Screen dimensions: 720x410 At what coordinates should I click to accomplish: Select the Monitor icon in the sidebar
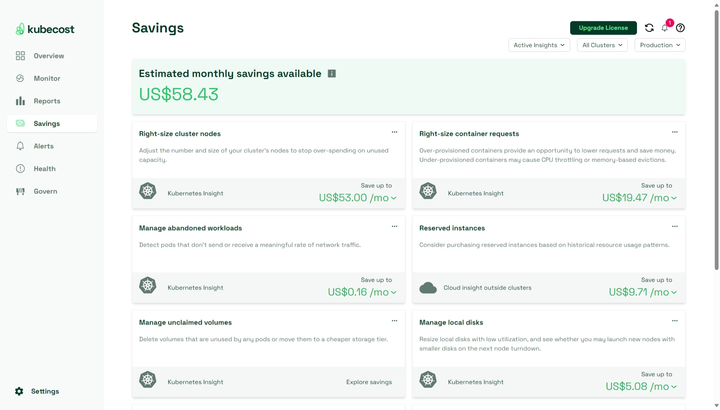20,78
